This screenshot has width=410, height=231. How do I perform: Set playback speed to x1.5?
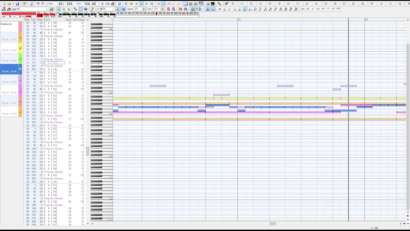[x=168, y=4]
